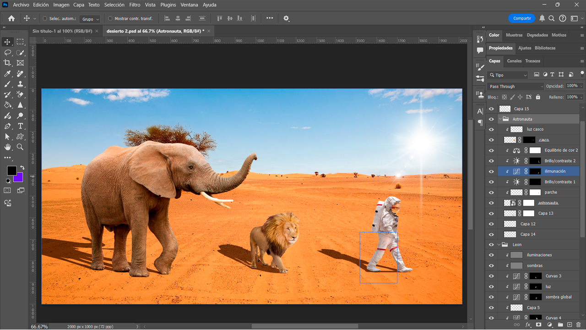Open the Grupo auto-select dropdown
The image size is (586, 330).
coord(90,19)
